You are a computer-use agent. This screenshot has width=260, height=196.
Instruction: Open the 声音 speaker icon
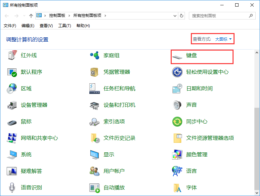point(178,105)
